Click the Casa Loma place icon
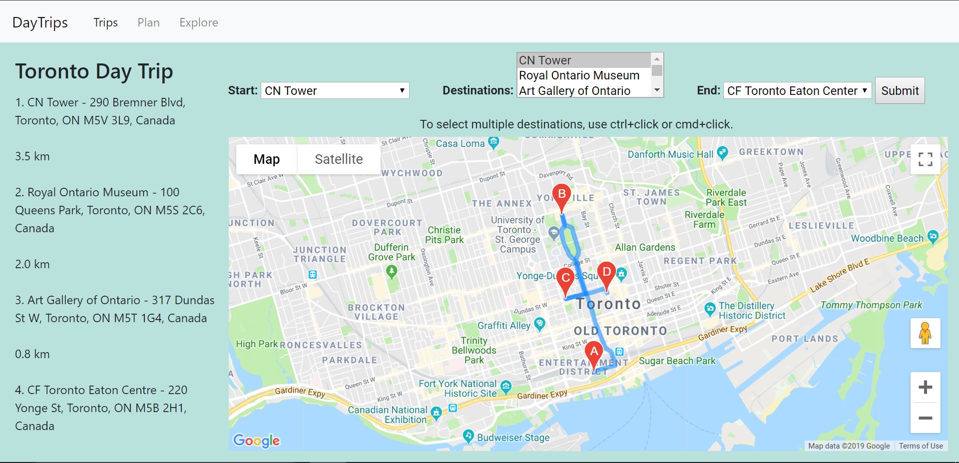This screenshot has height=463, width=959. [493, 143]
